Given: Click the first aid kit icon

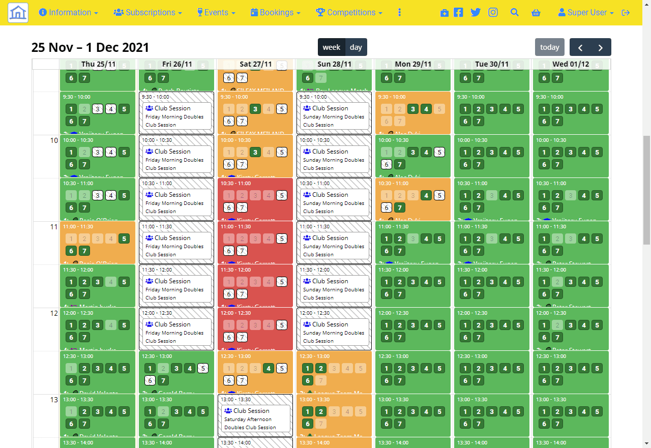Looking at the screenshot, I should [444, 13].
